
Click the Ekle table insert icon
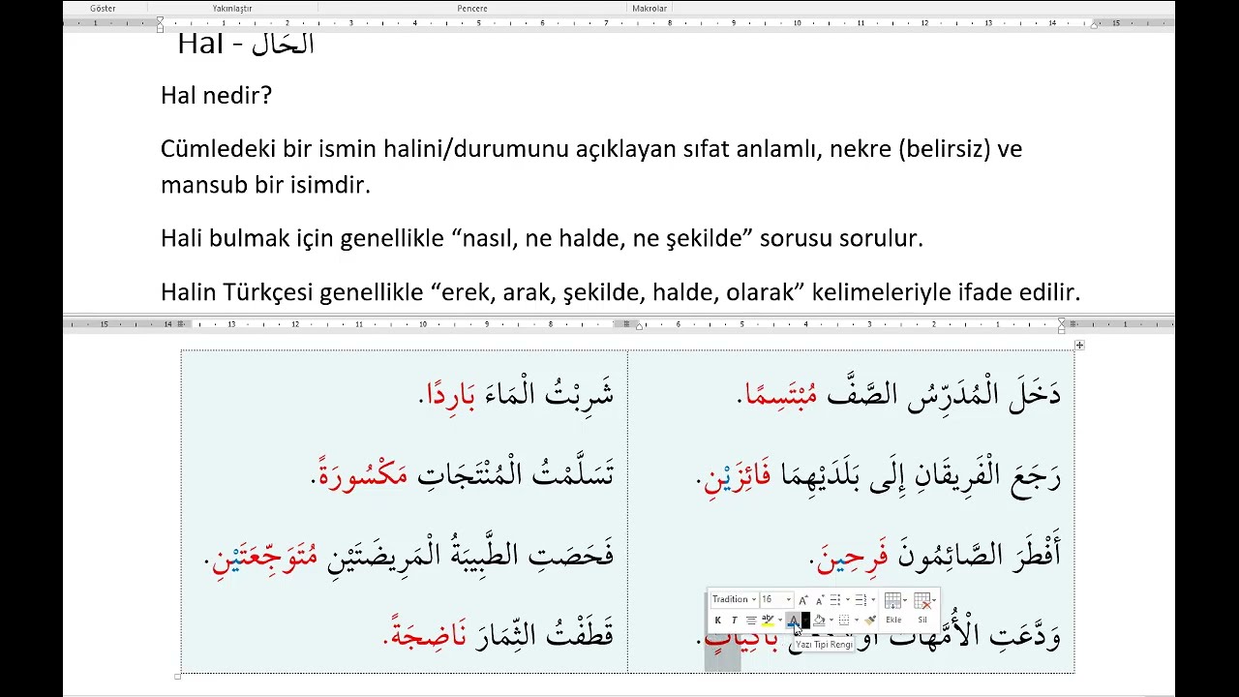click(x=893, y=600)
